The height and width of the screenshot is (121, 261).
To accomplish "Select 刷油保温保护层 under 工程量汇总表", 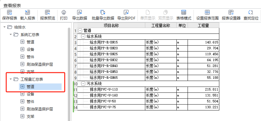I will [x=40, y=109].
